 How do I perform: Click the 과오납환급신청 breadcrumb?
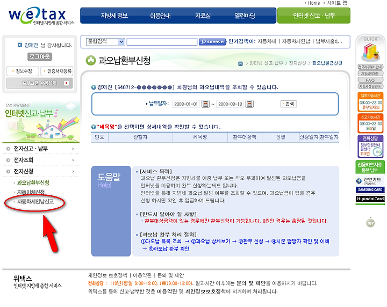coord(327,63)
